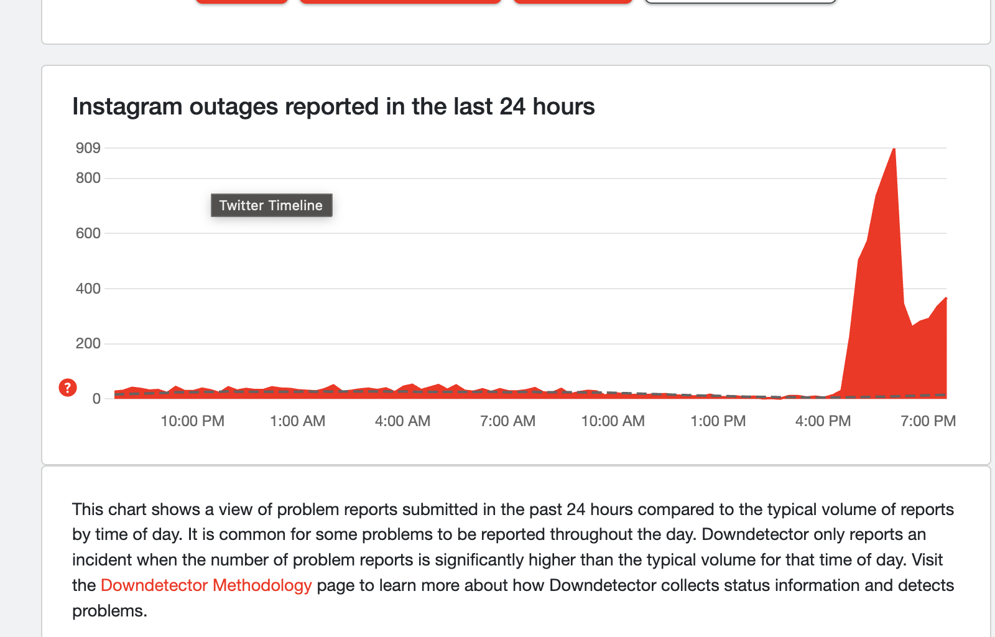Click the red question mark help icon
The image size is (995, 637).
(68, 388)
